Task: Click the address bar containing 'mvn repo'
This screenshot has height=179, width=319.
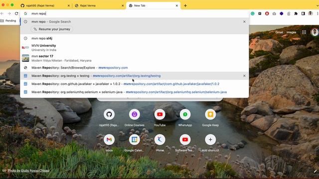Action: 134,13
